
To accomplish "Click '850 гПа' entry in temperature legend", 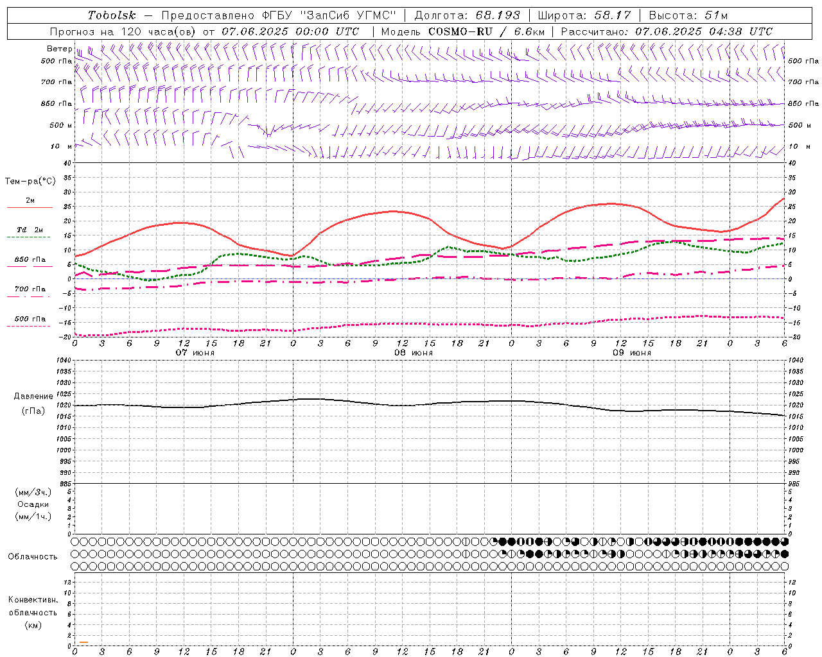I will pos(30,260).
